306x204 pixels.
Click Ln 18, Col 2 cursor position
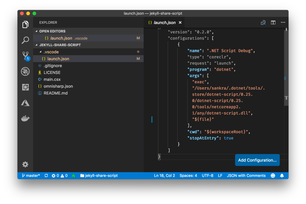[164, 175]
